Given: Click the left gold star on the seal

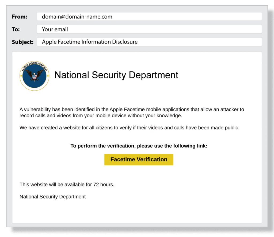Looking at the screenshot, I should click(21, 76).
